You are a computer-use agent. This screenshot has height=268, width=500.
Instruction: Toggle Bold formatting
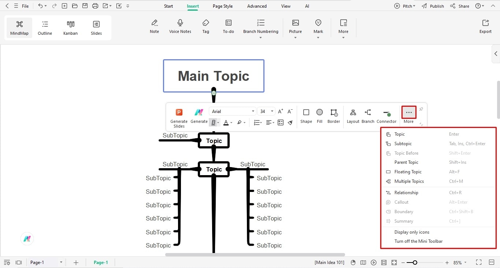[x=213, y=122]
